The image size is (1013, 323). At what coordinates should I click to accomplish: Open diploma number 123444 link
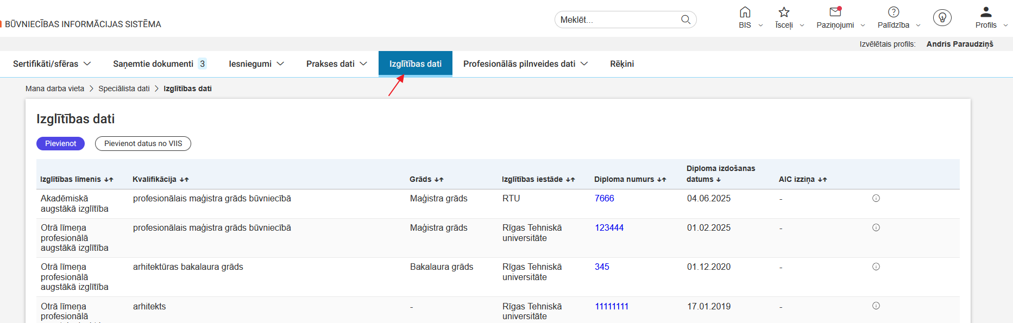point(609,228)
